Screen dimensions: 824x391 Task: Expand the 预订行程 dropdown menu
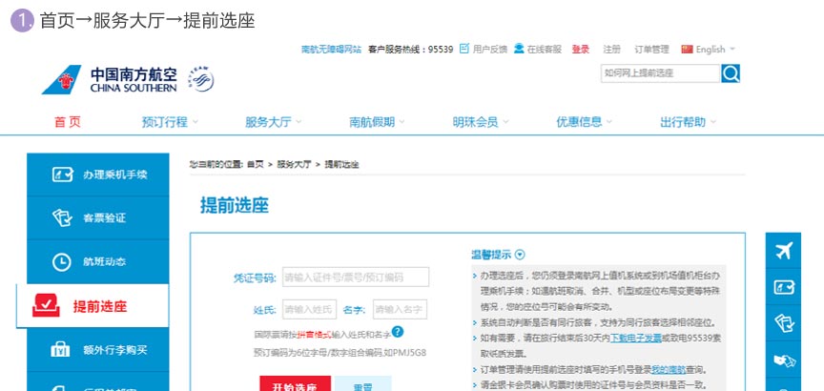point(171,122)
